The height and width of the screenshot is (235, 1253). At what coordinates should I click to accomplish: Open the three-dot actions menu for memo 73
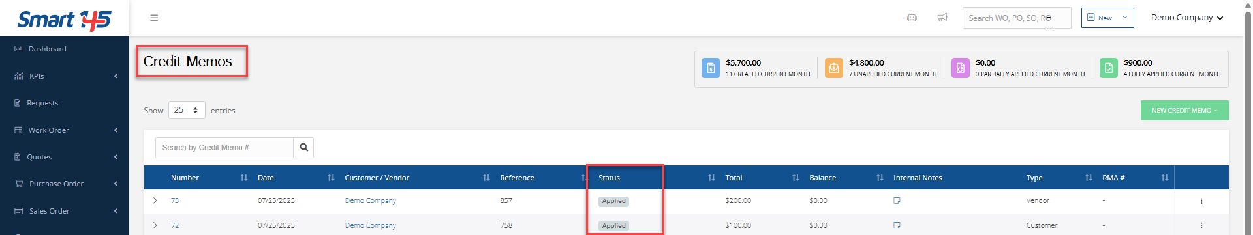[x=1201, y=201]
